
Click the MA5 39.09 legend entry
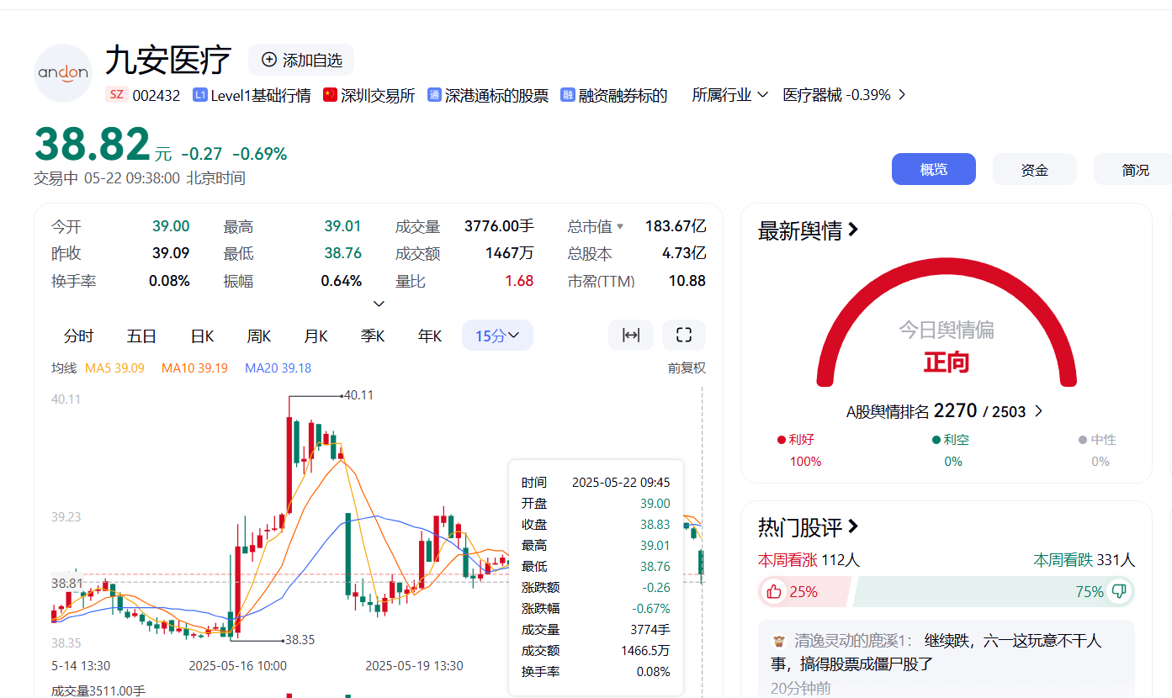pos(114,368)
